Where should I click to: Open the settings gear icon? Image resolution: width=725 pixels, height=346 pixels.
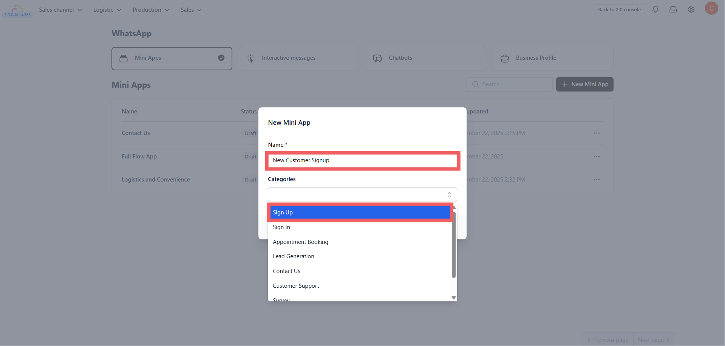coord(691,9)
